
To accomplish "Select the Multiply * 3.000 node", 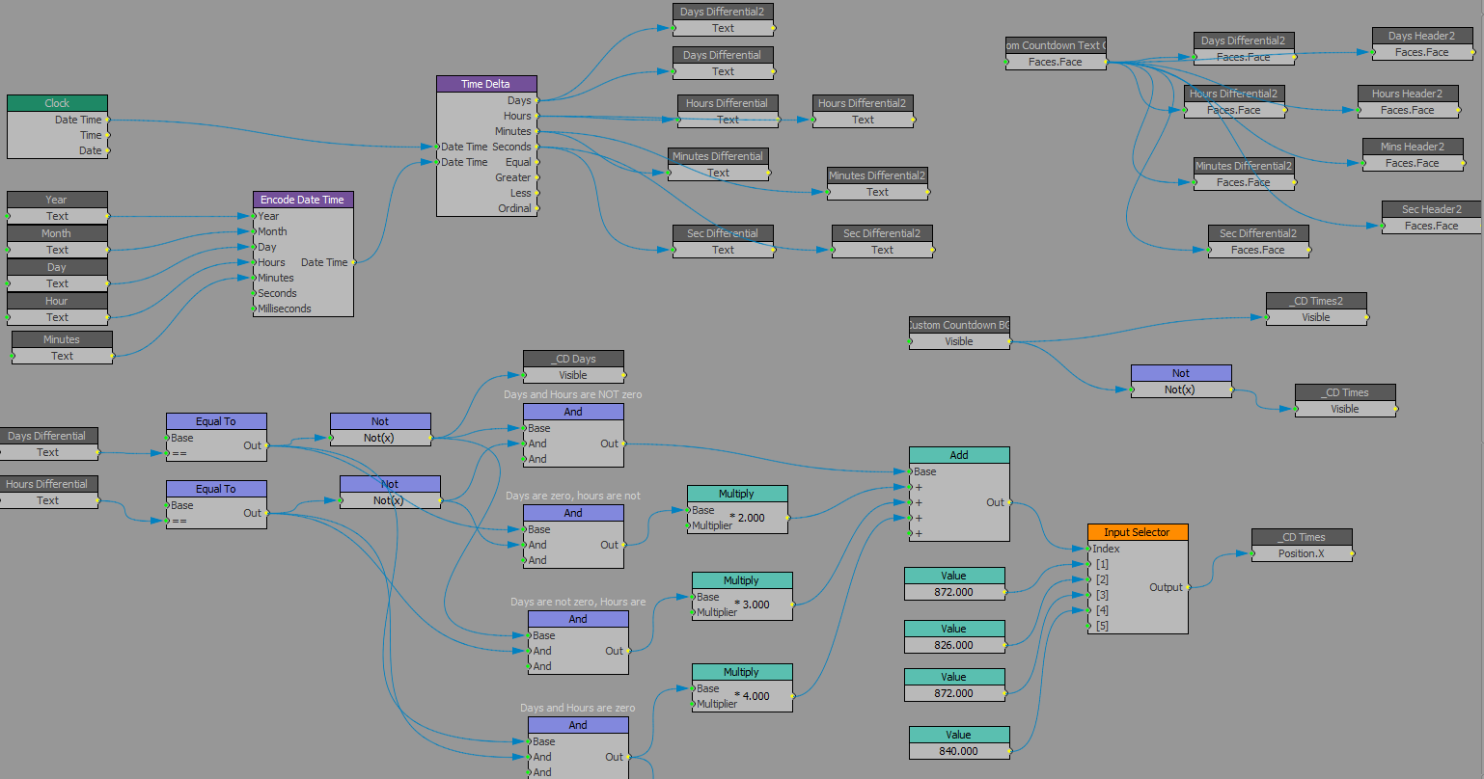I will point(742,596).
